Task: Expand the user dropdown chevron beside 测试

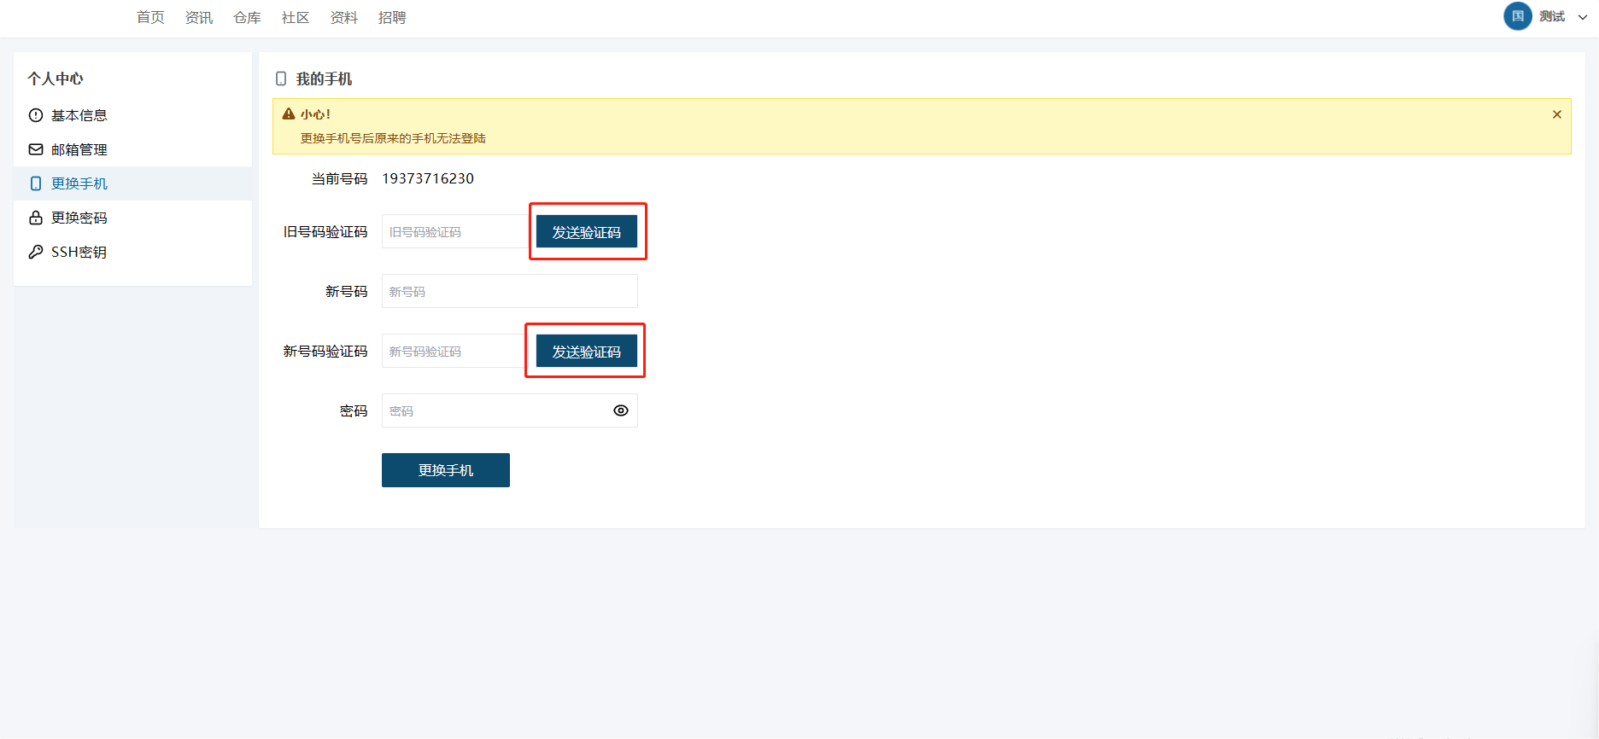Action: (1583, 17)
